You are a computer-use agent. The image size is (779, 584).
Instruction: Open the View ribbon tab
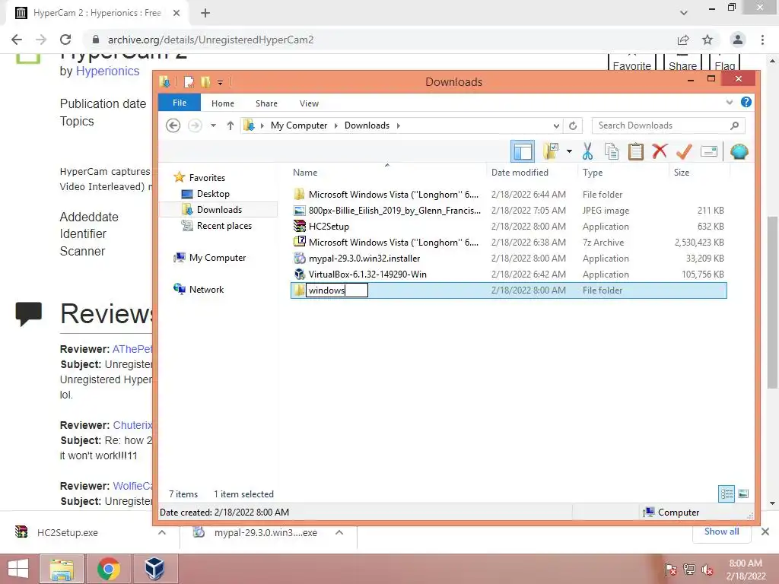(x=309, y=103)
